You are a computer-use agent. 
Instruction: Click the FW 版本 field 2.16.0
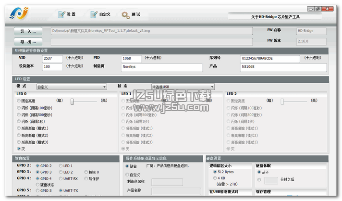tap(311, 41)
